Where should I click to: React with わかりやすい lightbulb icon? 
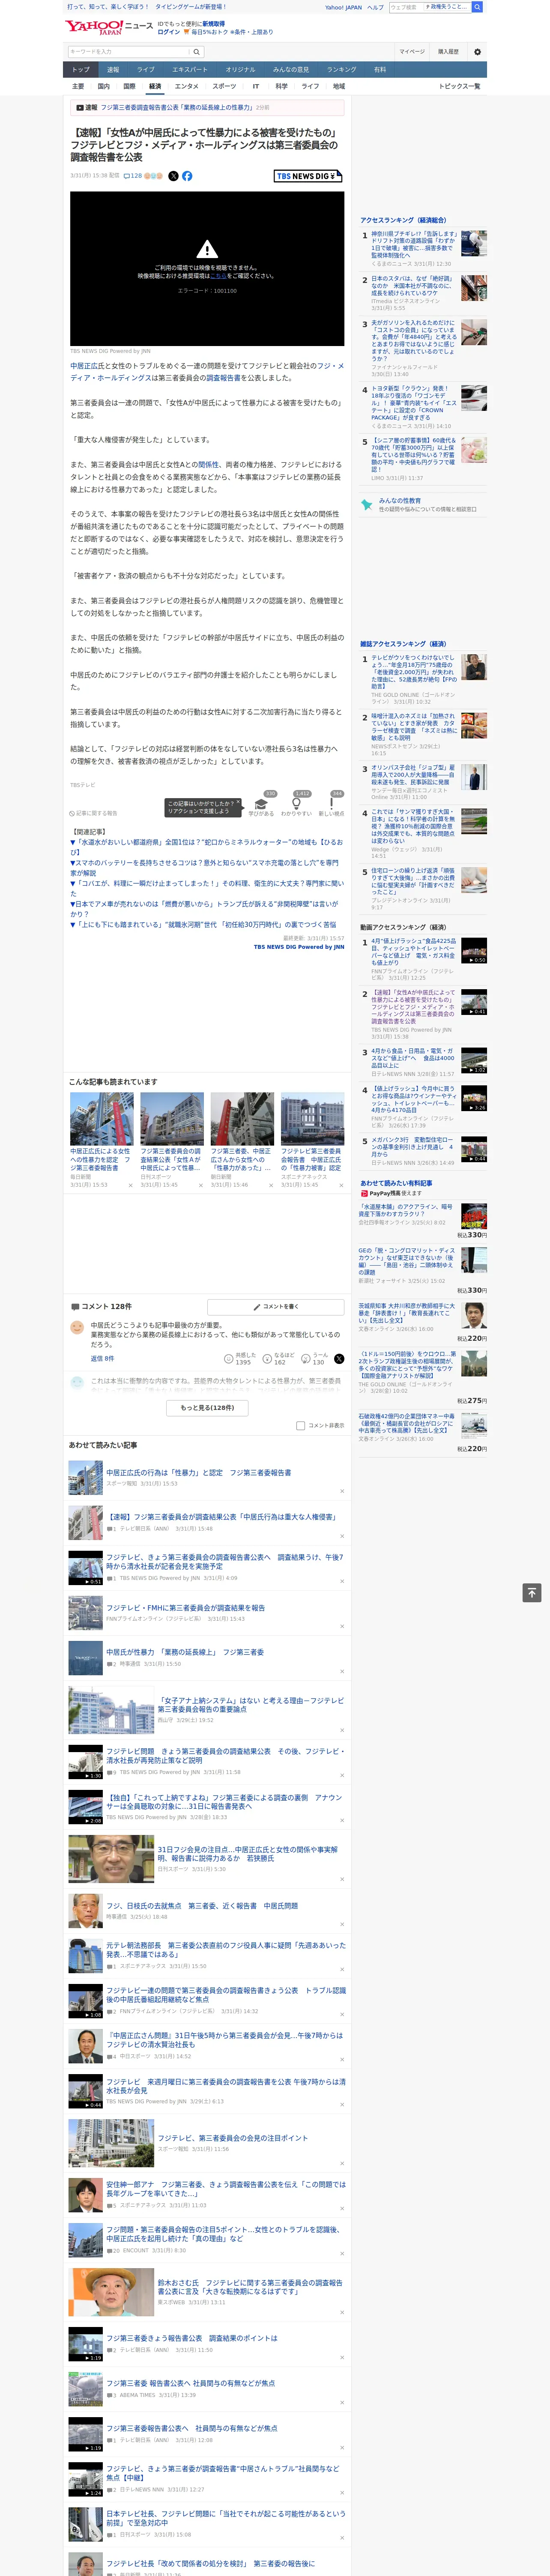coord(296,804)
